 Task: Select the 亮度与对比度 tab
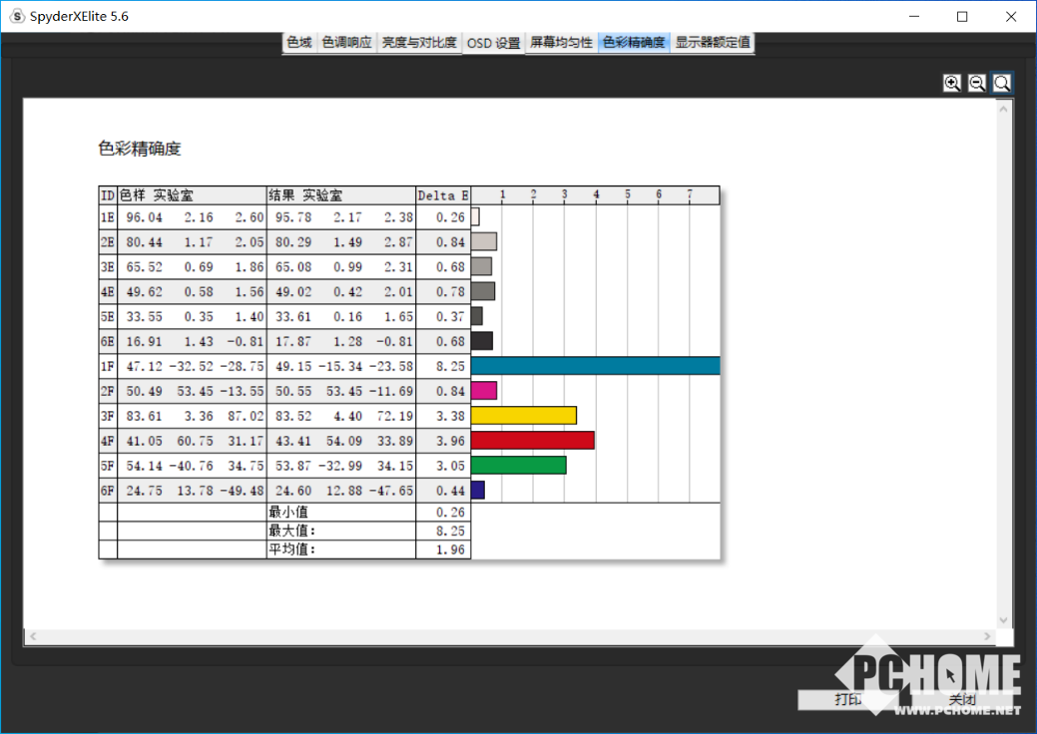419,43
